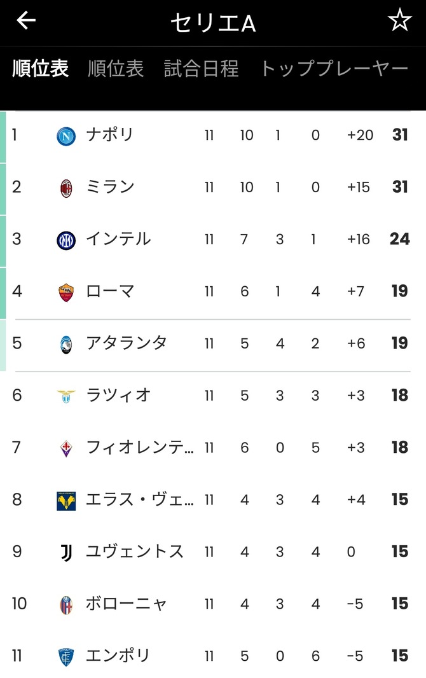Switch to the 試合日程 tab
Viewport: 426px width, 678px height.
click(x=201, y=68)
